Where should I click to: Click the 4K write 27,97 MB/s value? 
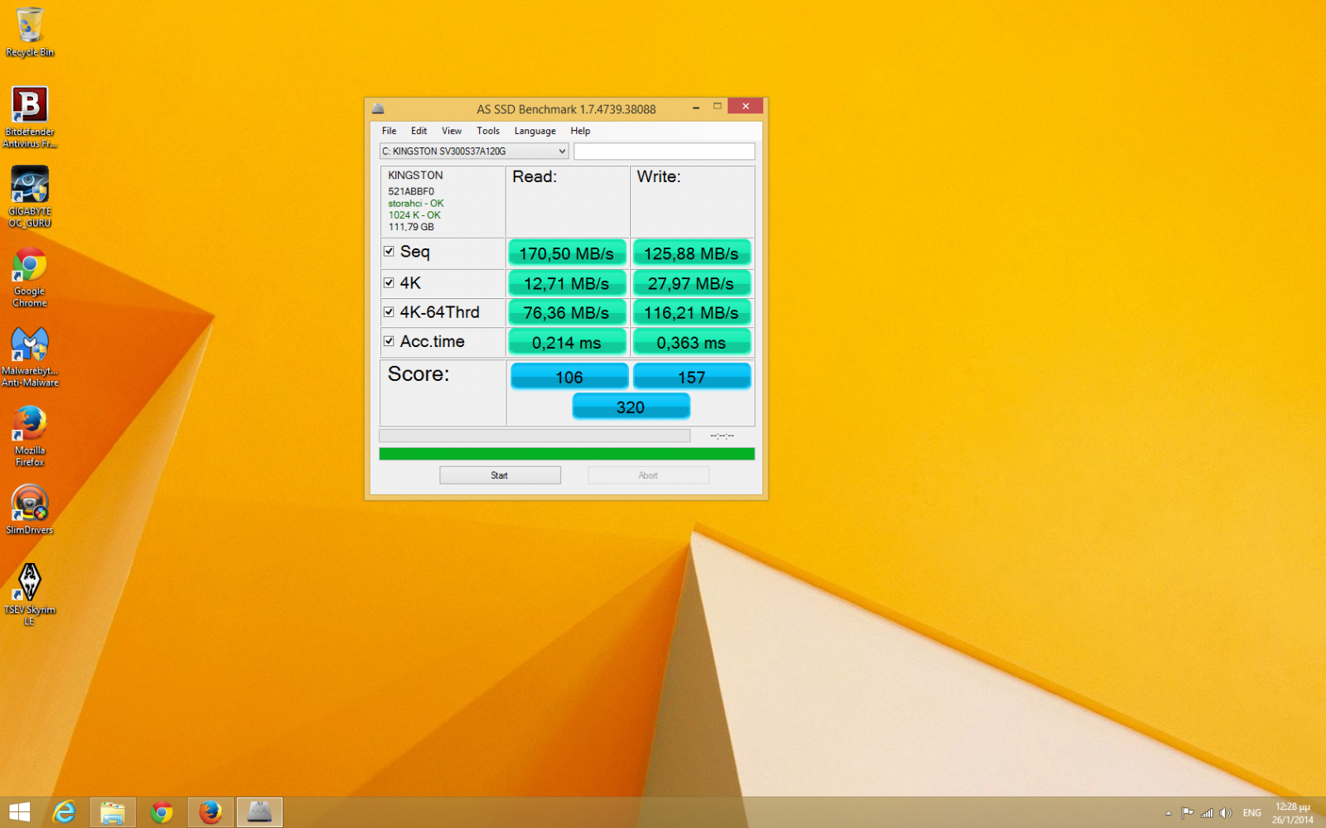coord(691,283)
